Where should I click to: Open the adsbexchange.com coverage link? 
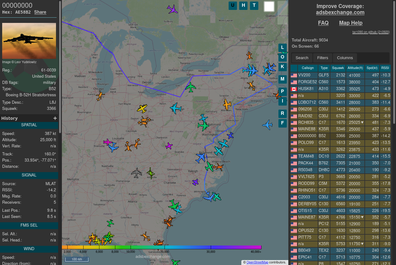click(340, 12)
